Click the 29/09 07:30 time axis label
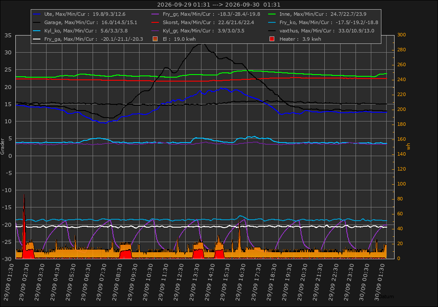438x307 pixels. point(102,282)
